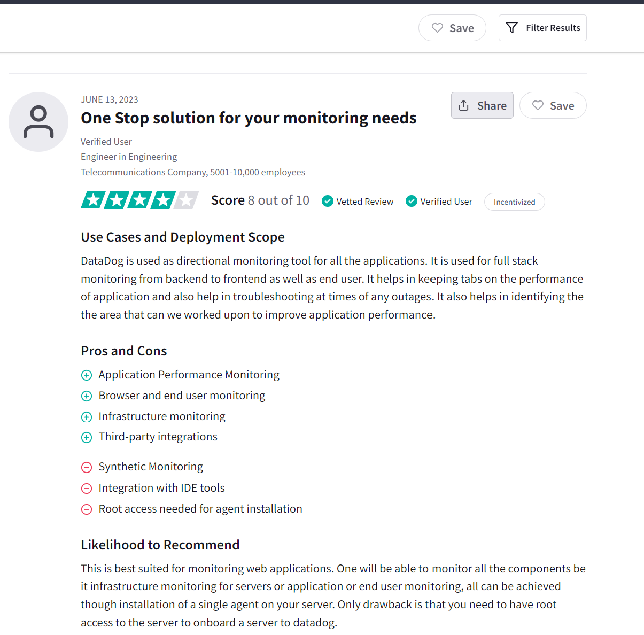Share this DataDog review
644x635 pixels.
[482, 105]
